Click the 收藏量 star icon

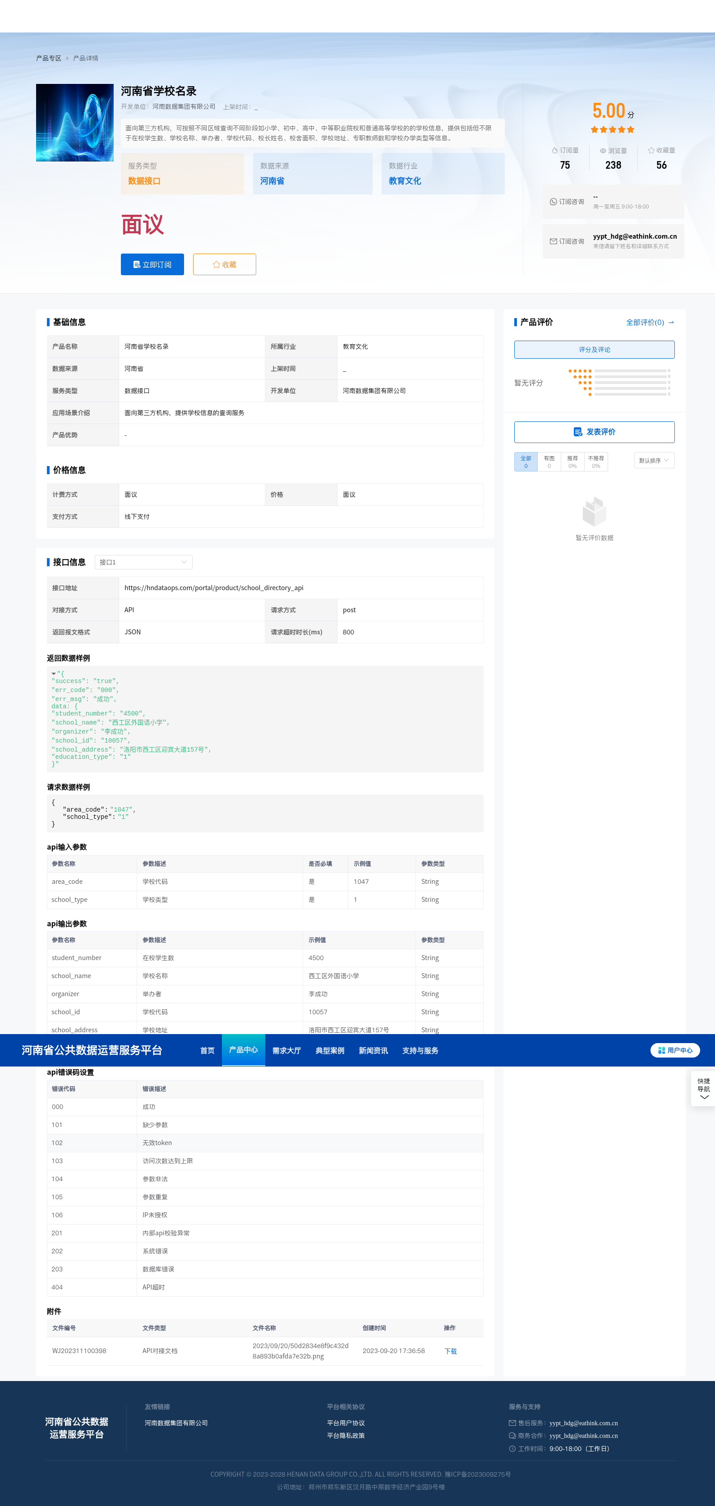[x=650, y=150]
